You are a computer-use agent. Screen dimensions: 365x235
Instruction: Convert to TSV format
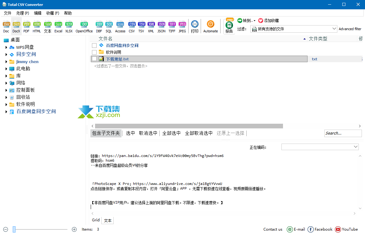(x=141, y=26)
